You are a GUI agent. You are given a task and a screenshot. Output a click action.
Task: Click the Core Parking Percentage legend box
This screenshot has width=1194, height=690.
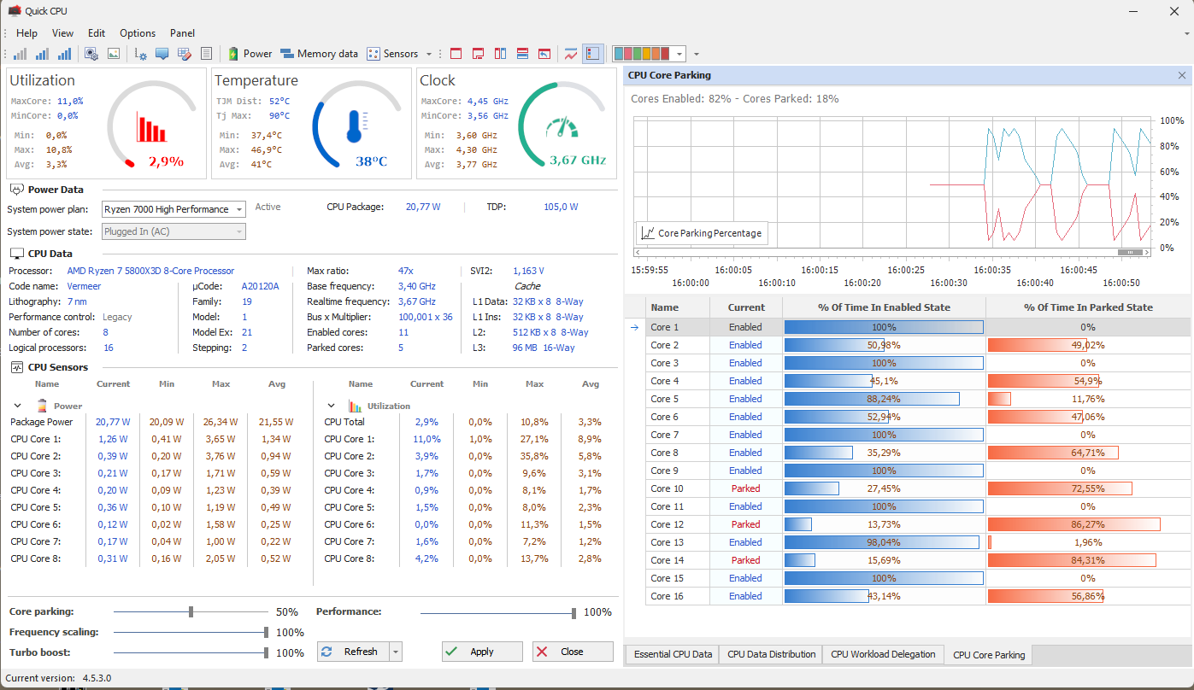tap(702, 232)
